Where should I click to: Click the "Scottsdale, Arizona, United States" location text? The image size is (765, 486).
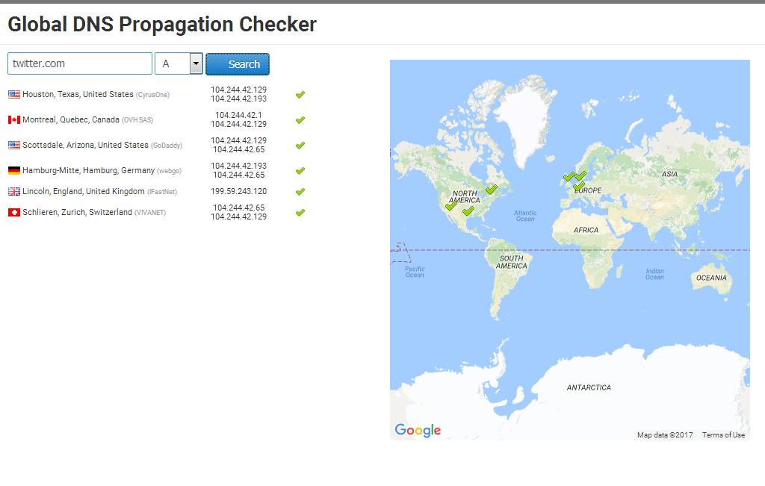coord(85,145)
